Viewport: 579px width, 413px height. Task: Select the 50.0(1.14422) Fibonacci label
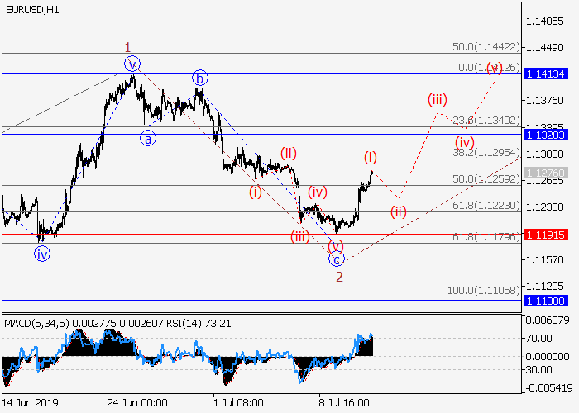[x=486, y=47]
